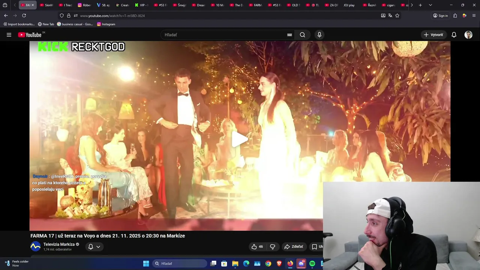This screenshot has height=270, width=480.
Task: Open YouTube notifications bell
Action: point(454,35)
